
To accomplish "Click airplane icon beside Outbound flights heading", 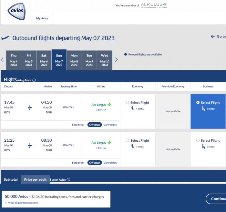I will [5, 38].
